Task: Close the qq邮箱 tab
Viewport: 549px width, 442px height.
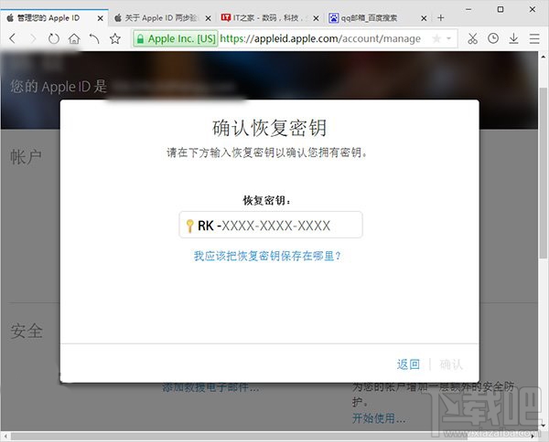Action: 424,18
